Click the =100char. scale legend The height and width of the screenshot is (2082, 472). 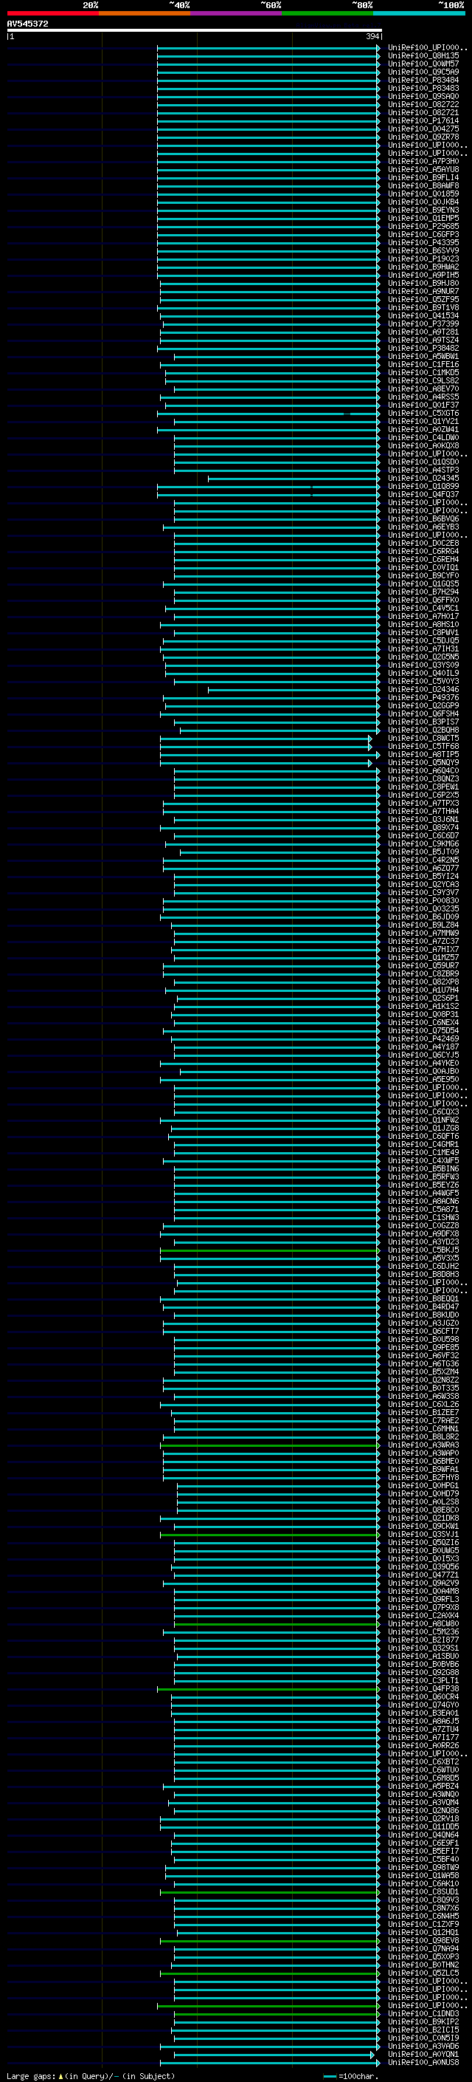click(x=350, y=2075)
